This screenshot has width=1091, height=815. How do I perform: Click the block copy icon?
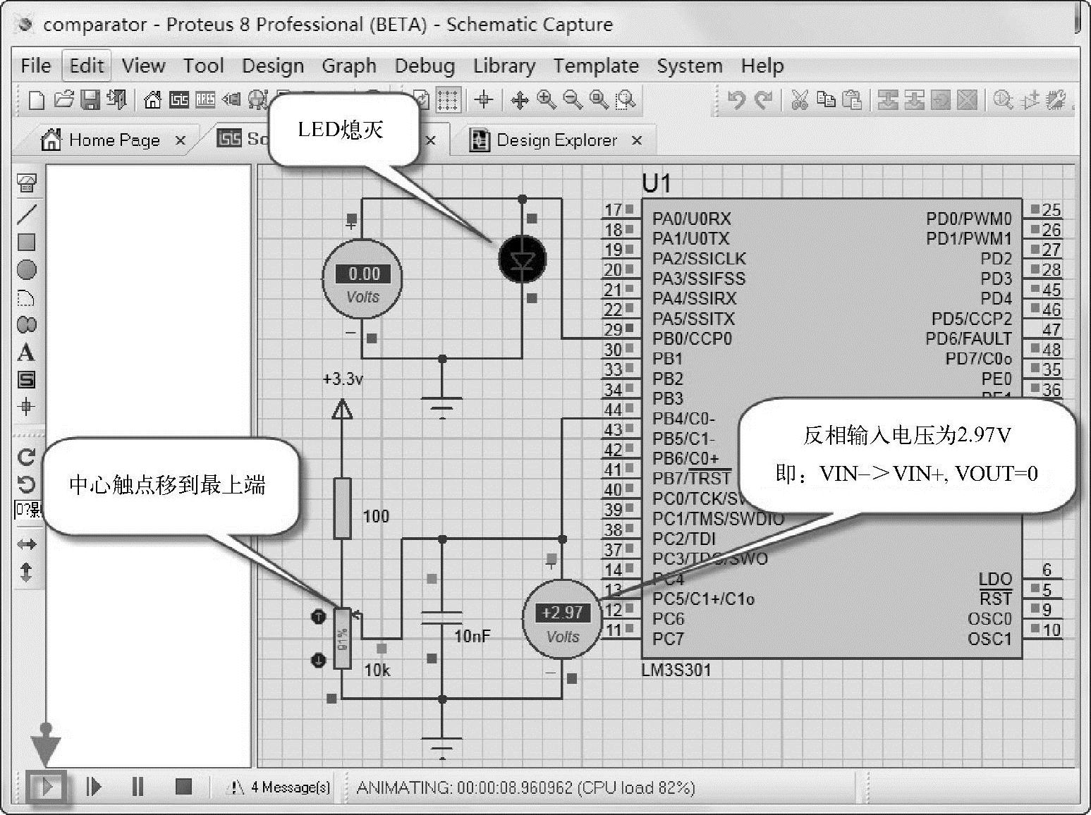click(x=888, y=100)
